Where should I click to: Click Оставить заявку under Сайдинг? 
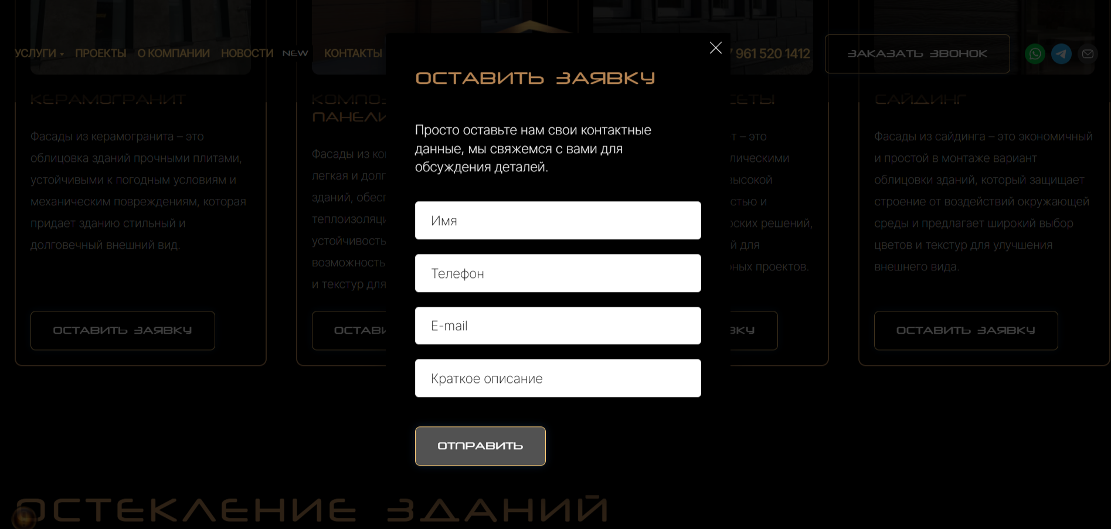(x=966, y=331)
